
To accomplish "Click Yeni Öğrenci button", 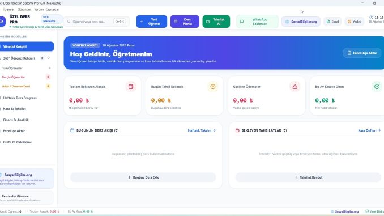I will [x=152, y=22].
